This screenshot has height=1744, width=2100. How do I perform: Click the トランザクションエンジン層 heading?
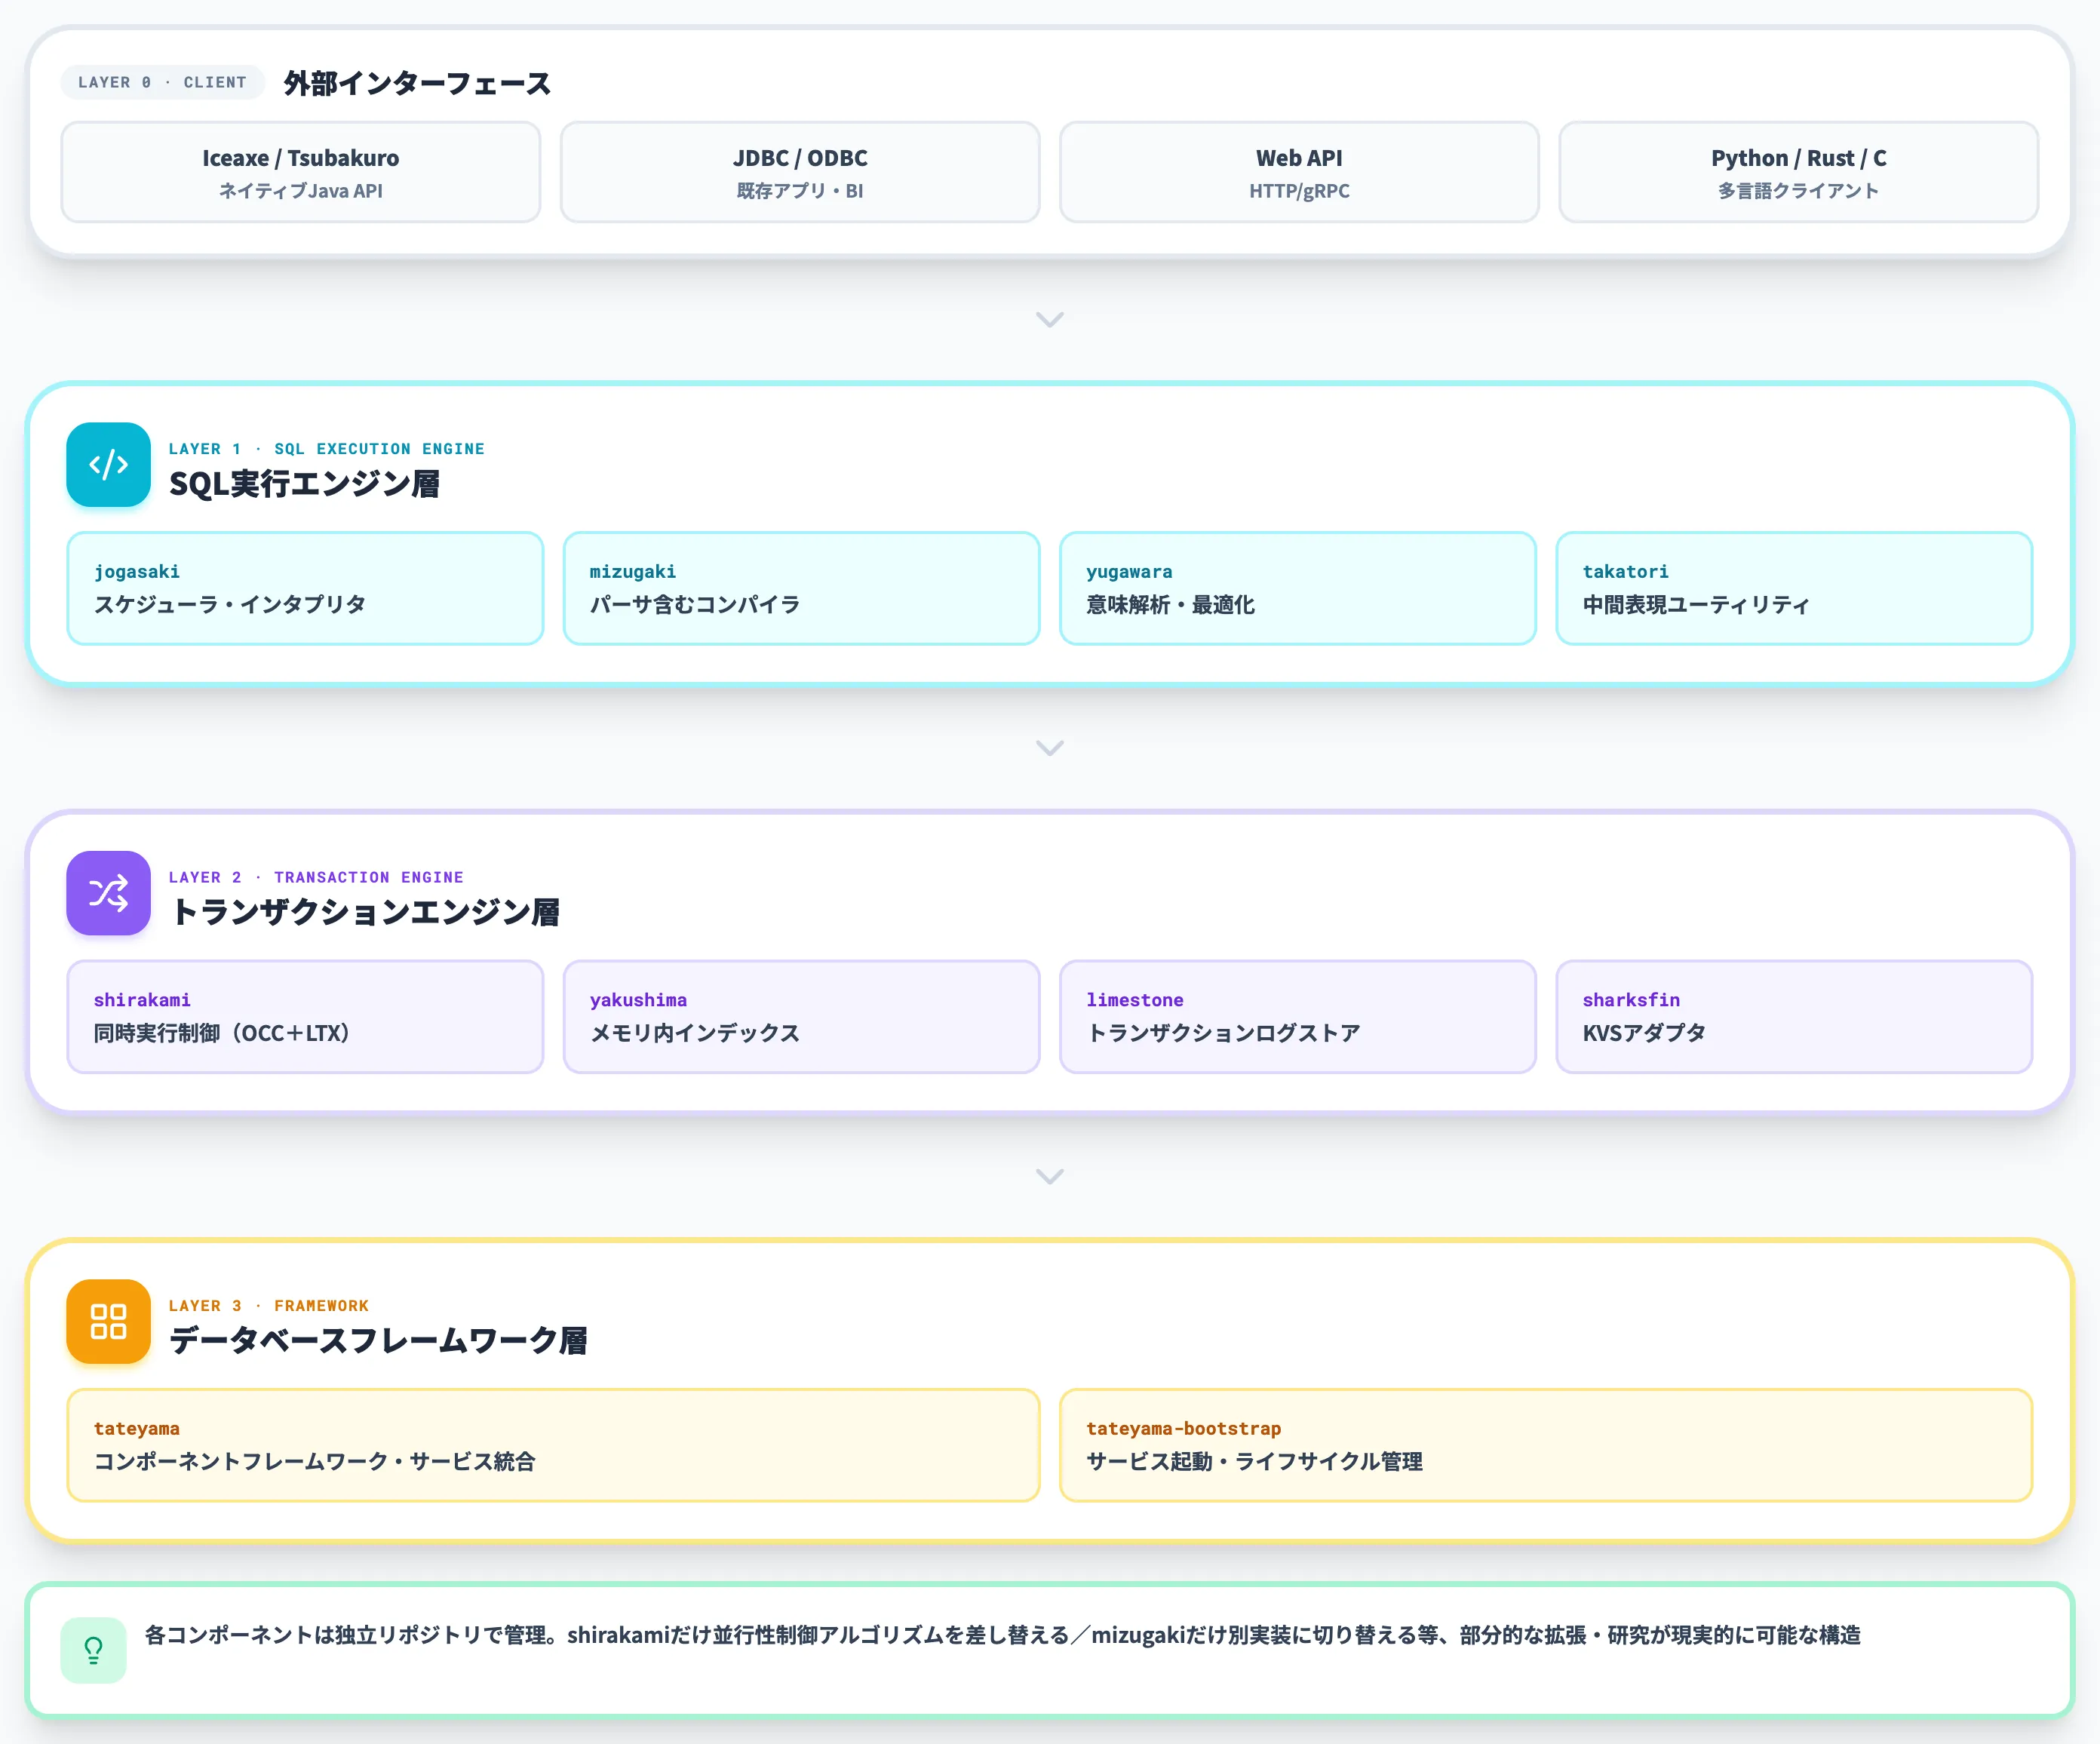coord(364,912)
